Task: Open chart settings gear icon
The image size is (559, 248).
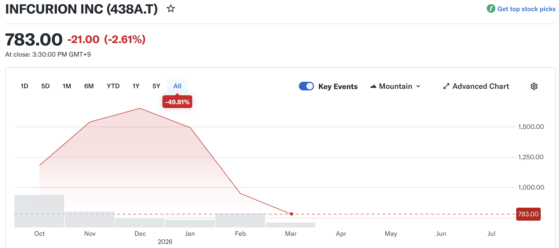Action: pos(534,86)
